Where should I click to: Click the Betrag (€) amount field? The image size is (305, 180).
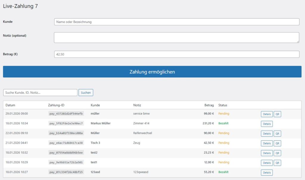coord(176,54)
